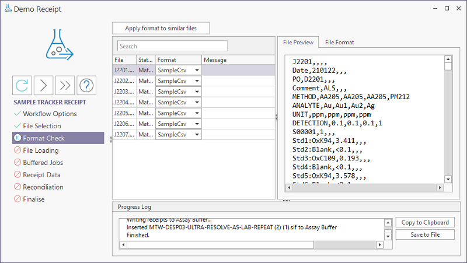Click Apply format to similar files
The width and height of the screenshot is (467, 263).
(161, 28)
